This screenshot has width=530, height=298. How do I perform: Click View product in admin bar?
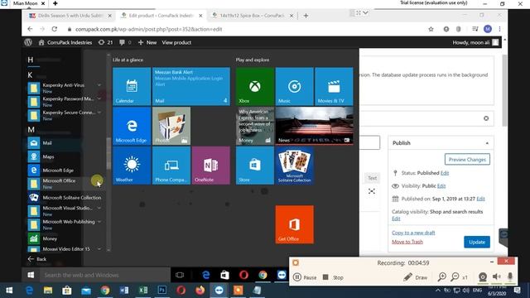[x=176, y=42]
